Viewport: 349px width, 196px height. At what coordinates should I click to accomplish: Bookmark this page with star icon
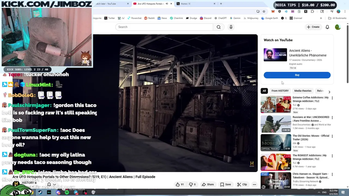pyautogui.click(x=264, y=11)
